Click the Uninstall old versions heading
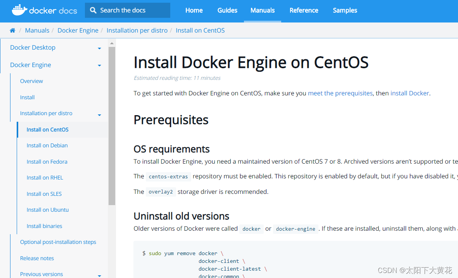 [x=181, y=216]
